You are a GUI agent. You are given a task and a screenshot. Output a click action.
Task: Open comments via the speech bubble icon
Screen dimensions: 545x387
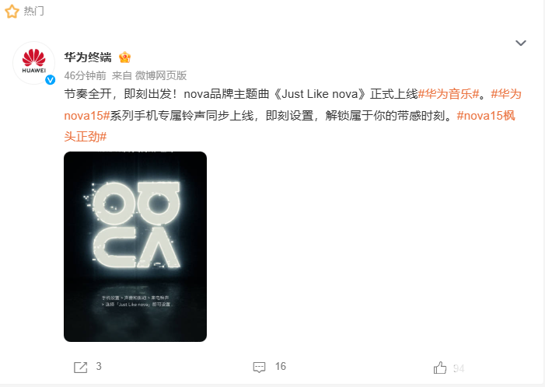point(260,368)
